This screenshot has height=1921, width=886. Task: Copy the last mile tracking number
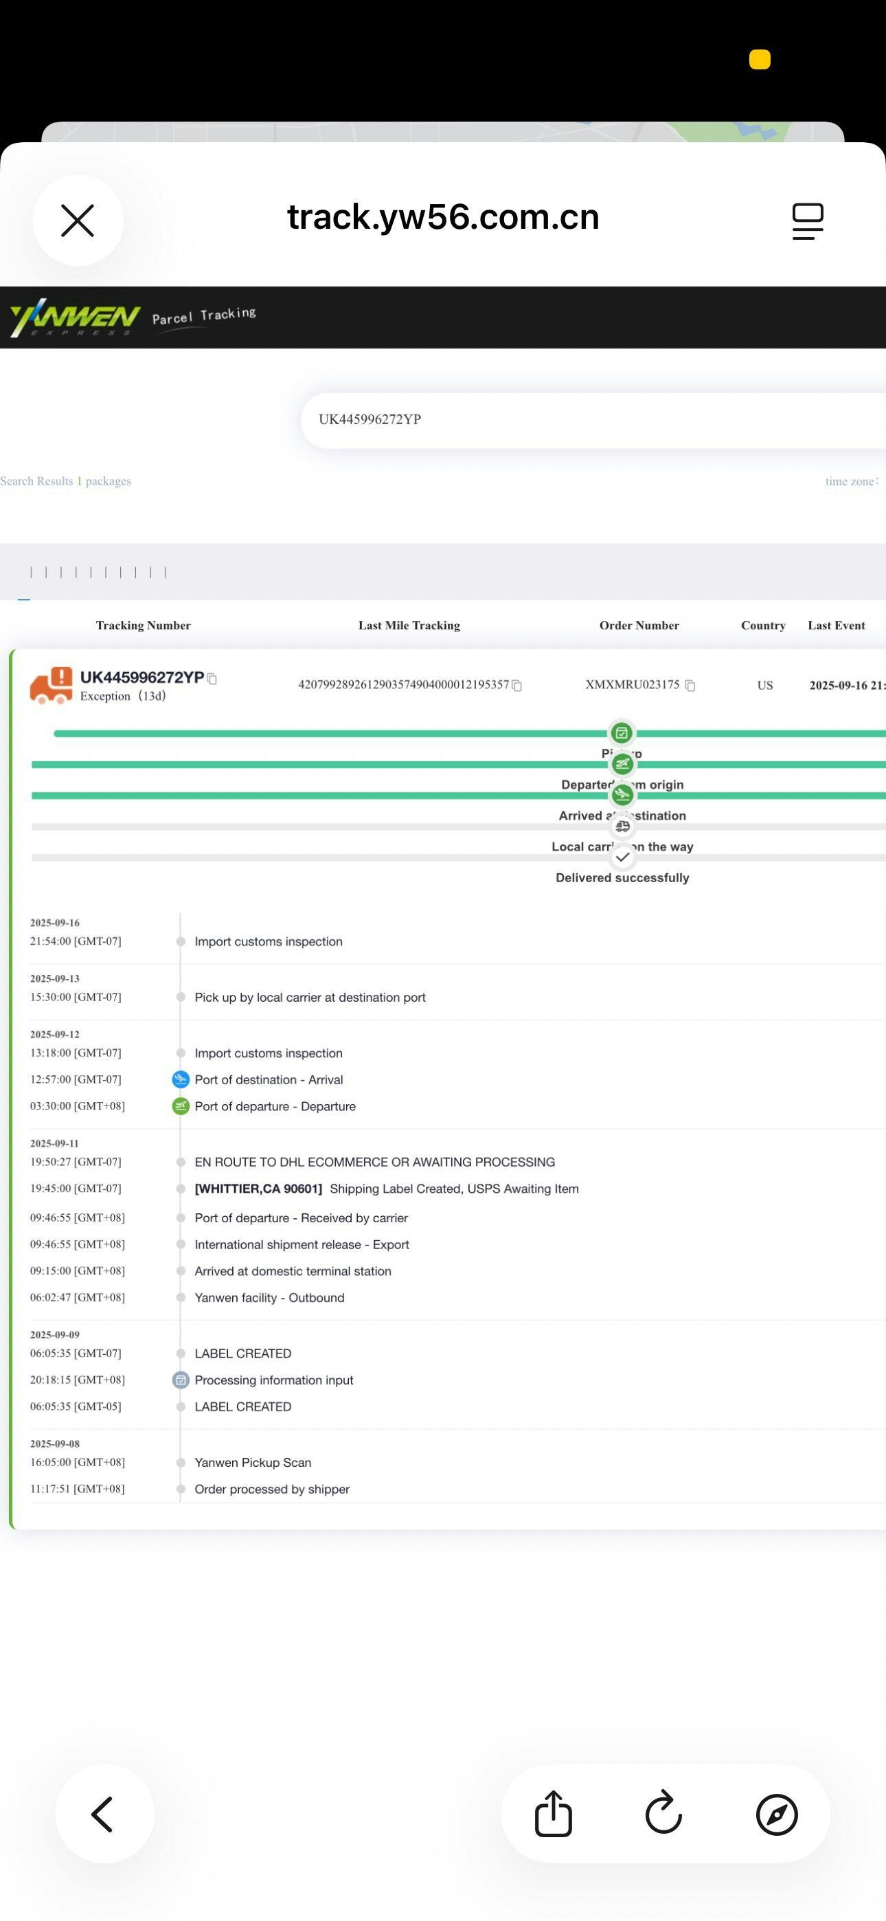pyautogui.click(x=516, y=685)
